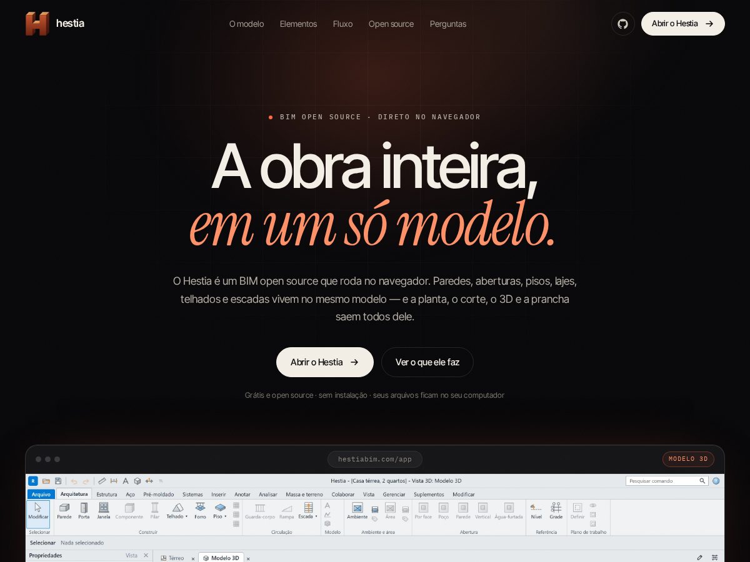Go to Fluxo nav link
This screenshot has width=750, height=562.
point(342,24)
